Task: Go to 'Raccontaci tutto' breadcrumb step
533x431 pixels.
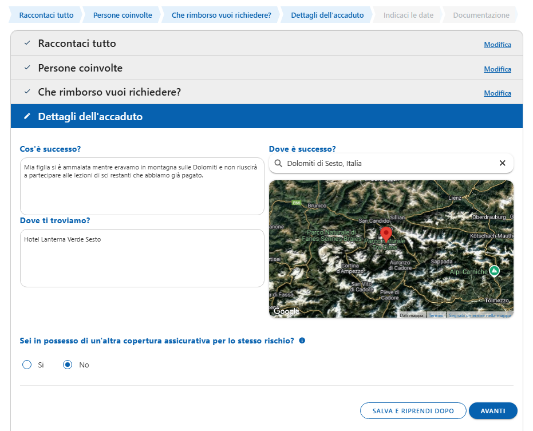Action: (46, 15)
